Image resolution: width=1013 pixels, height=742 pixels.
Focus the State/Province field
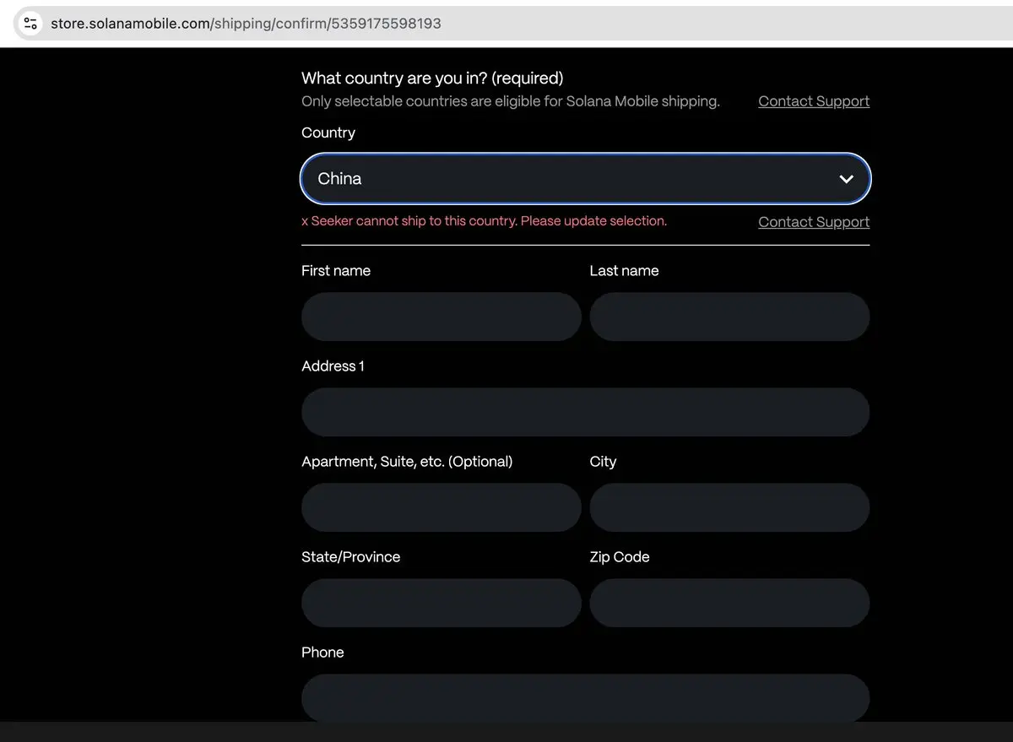(x=441, y=603)
